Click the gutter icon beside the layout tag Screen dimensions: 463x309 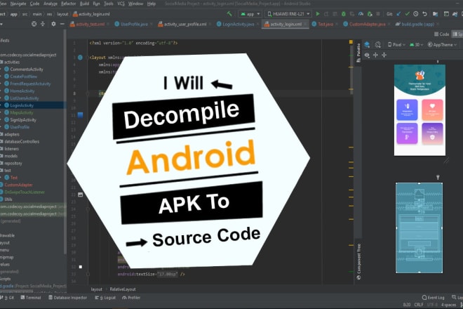(x=80, y=58)
